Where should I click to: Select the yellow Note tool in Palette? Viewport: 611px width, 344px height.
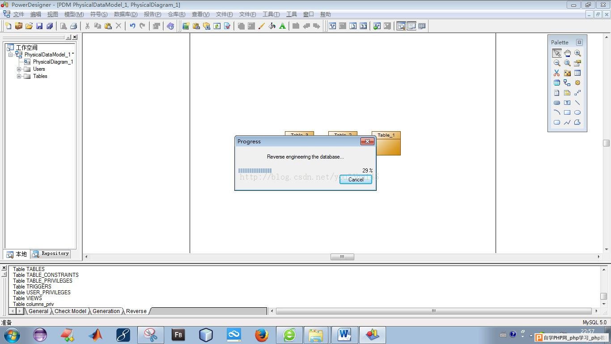[567, 93]
